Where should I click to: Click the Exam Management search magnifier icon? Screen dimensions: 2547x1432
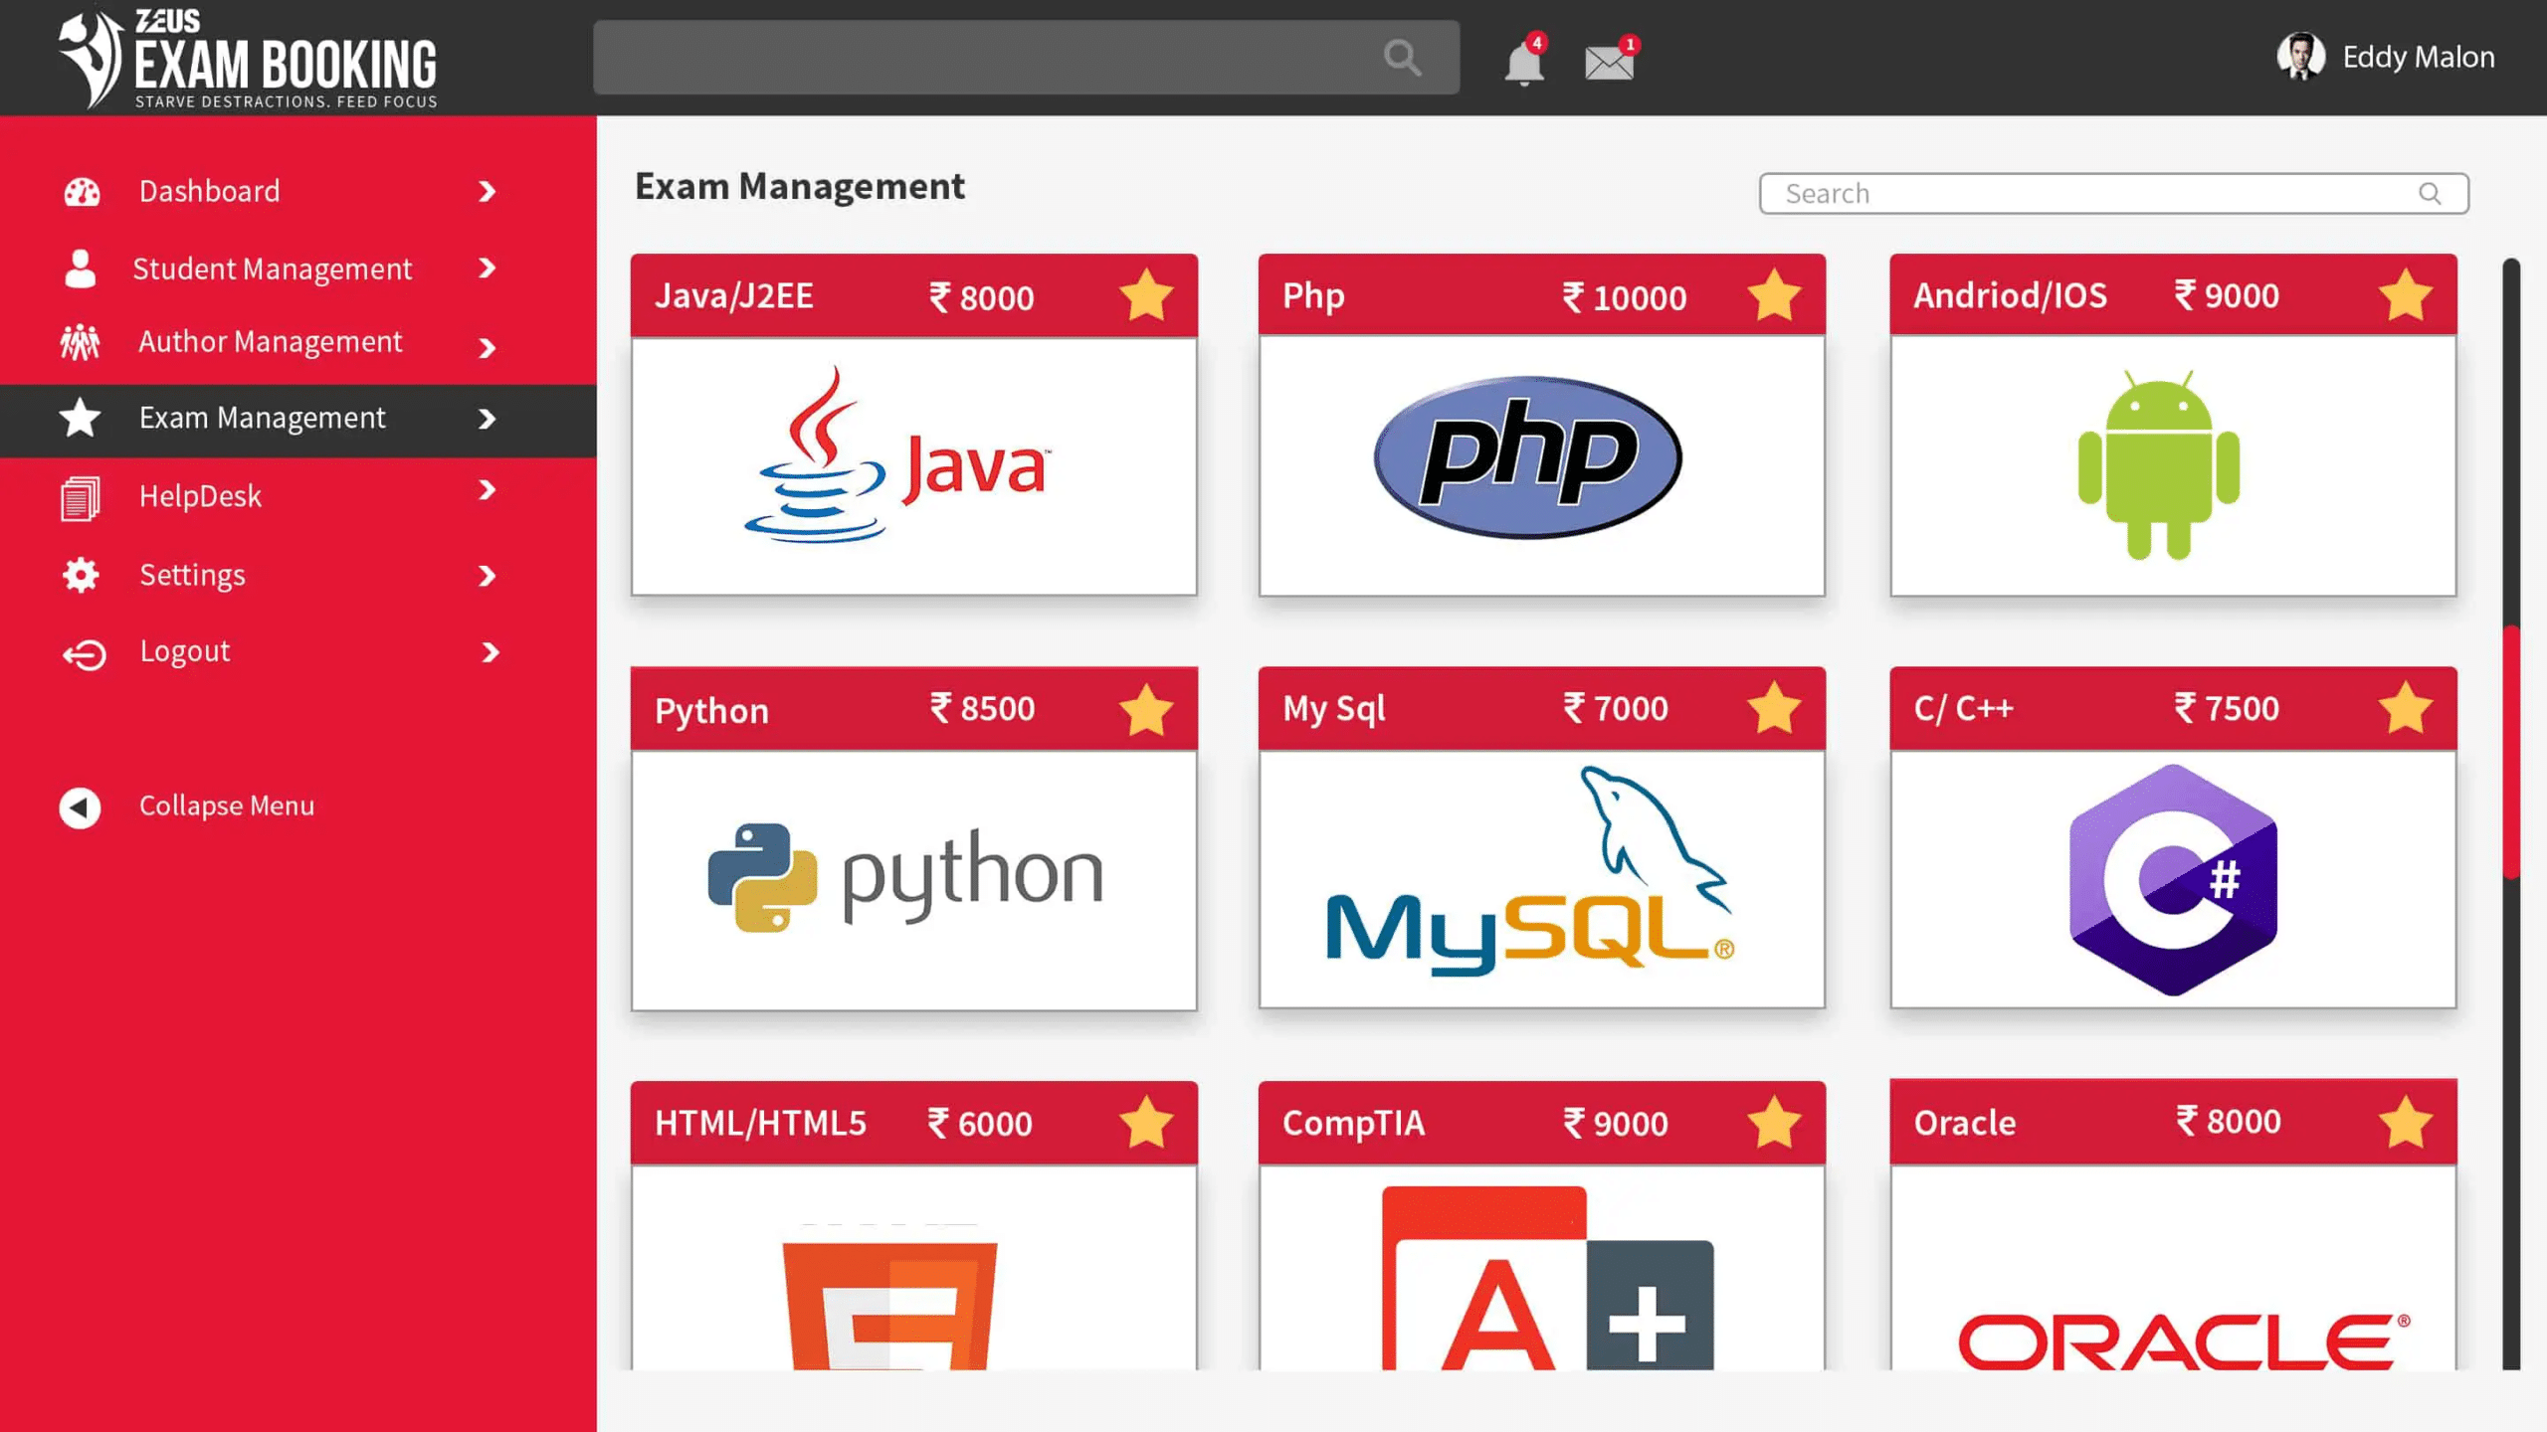tap(2430, 193)
